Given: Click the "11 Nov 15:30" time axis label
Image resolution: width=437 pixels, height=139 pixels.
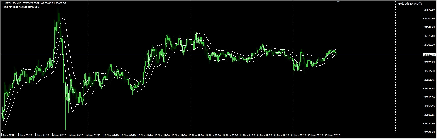Looking at the screenshot, I should pyautogui.click(x=264, y=136).
